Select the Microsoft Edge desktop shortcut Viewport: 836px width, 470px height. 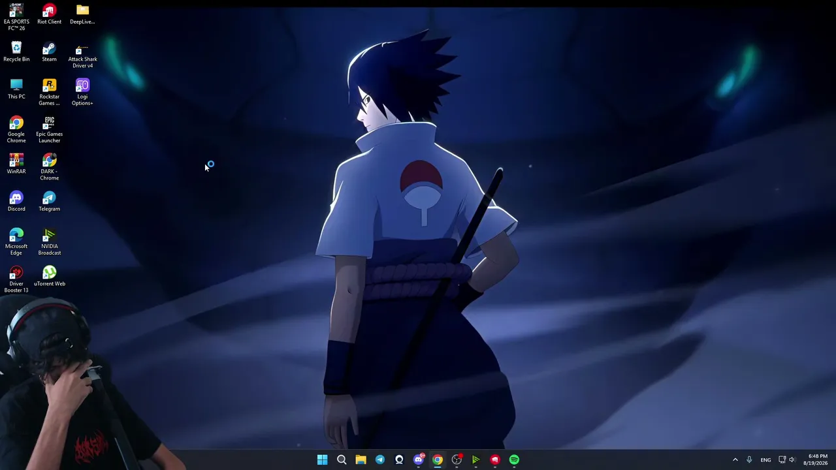tap(16, 242)
